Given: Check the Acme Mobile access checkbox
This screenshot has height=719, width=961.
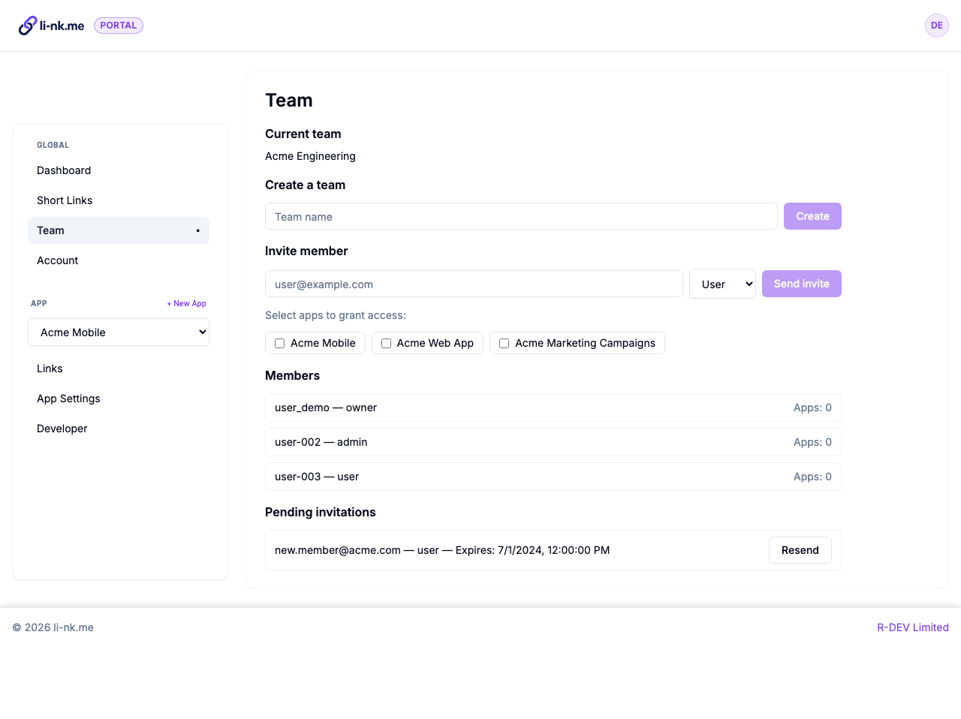Looking at the screenshot, I should click(280, 343).
